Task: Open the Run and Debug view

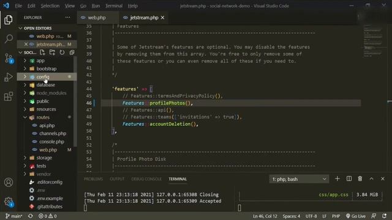Action: [9, 77]
